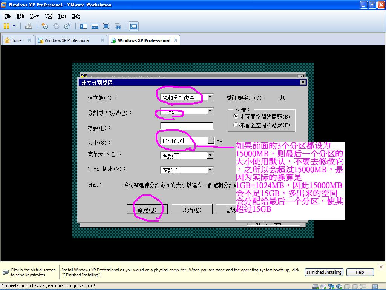
Task: Click the CD/DVD drive status bar icon
Action: (x=323, y=287)
